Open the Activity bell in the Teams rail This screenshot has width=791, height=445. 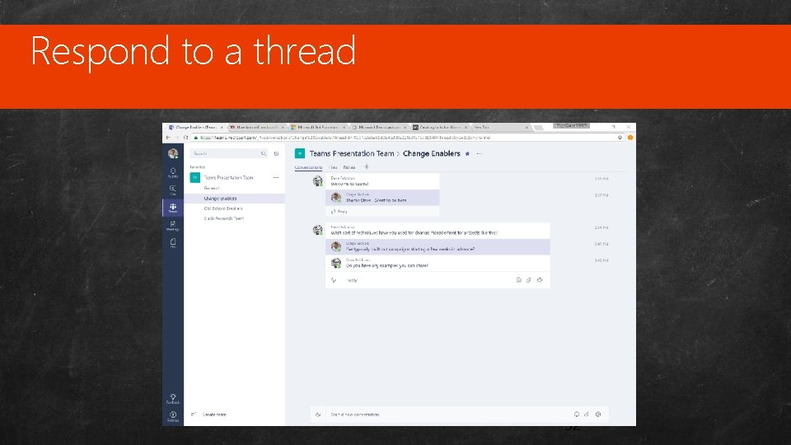click(172, 172)
